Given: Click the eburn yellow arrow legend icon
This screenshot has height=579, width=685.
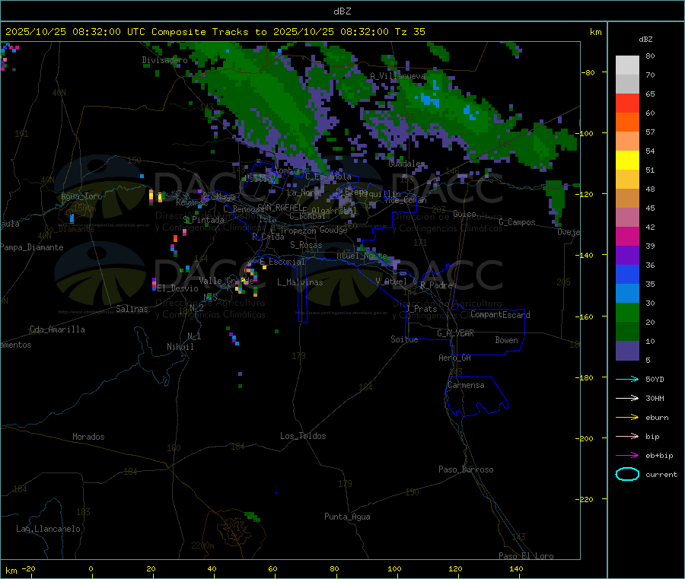Looking at the screenshot, I should click(x=627, y=418).
